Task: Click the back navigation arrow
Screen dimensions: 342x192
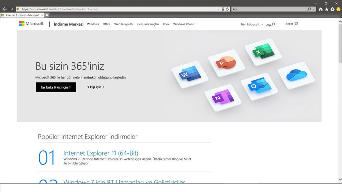Action: pyautogui.click(x=4, y=9)
